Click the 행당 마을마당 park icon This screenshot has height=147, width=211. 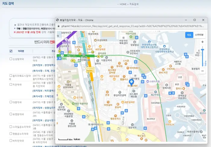pyautogui.click(x=73, y=104)
